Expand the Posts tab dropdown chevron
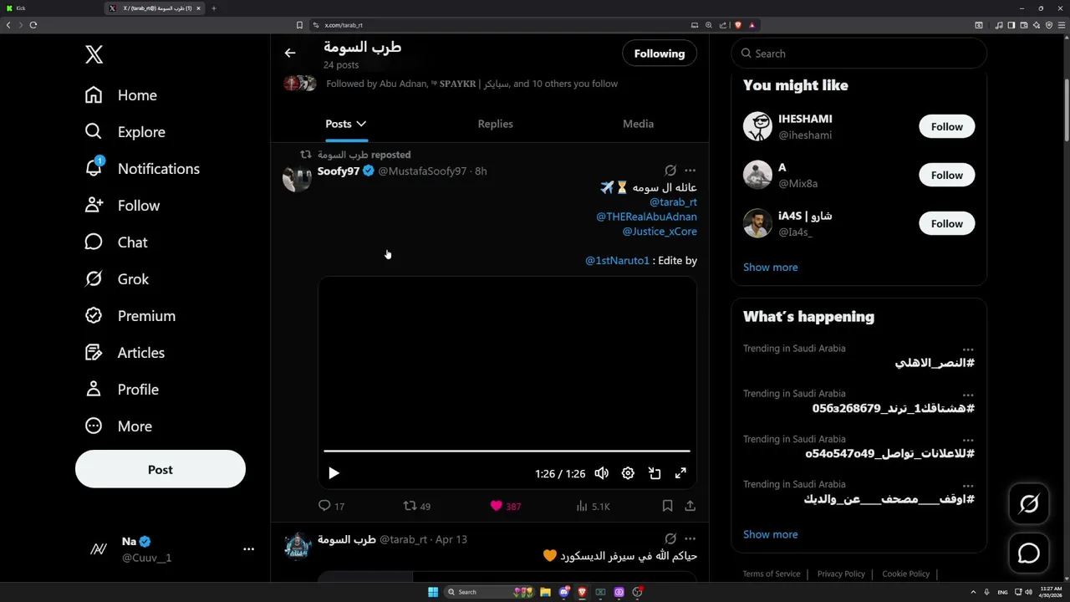Screen dimensions: 1070x602 pyautogui.click(x=361, y=124)
